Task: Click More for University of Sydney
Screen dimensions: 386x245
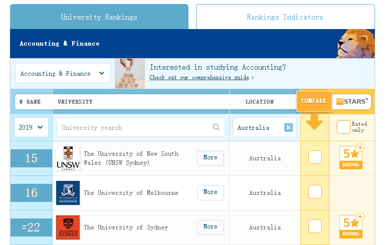Action: (x=211, y=227)
